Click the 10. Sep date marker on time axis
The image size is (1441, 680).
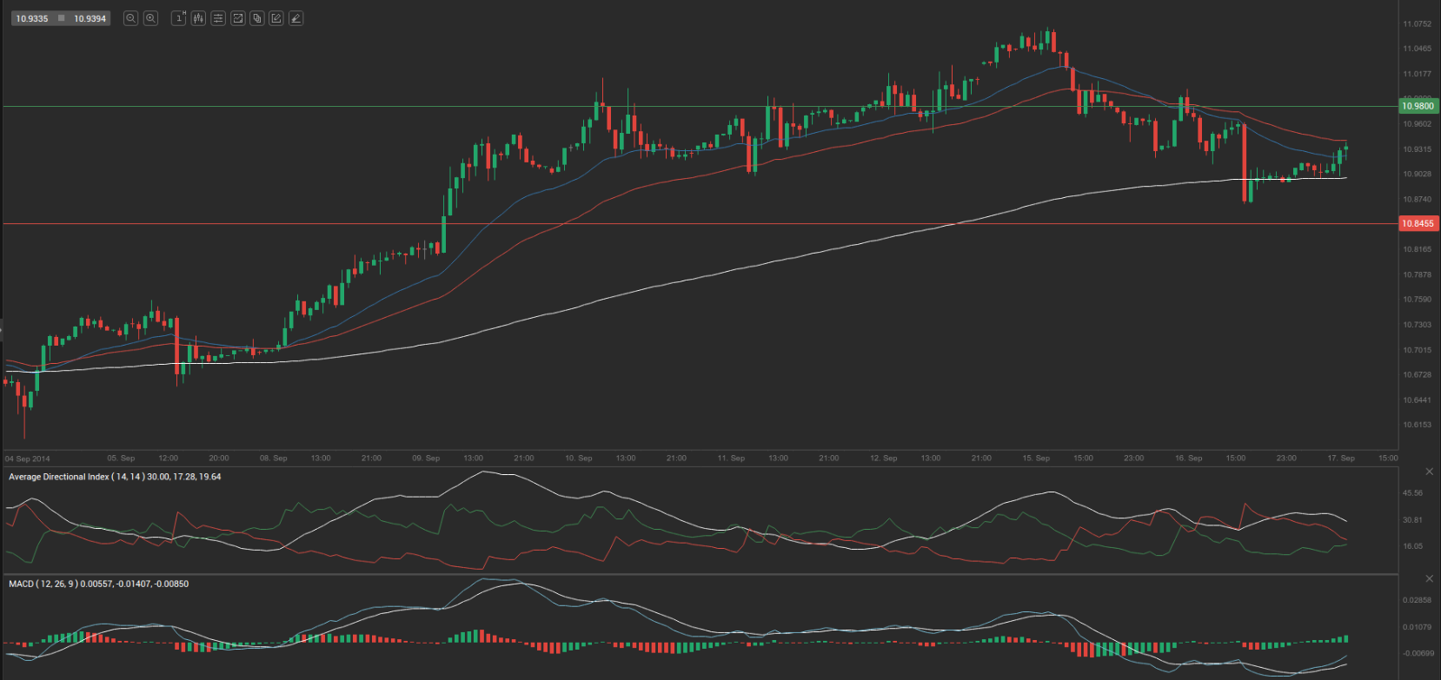[x=579, y=458]
